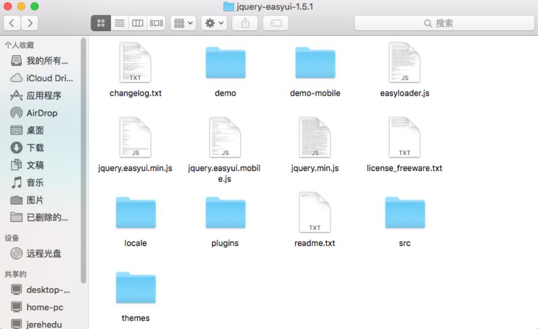The height and width of the screenshot is (329, 538).
Task: Select iCloud Drive in the sidebar
Action: (x=42, y=78)
